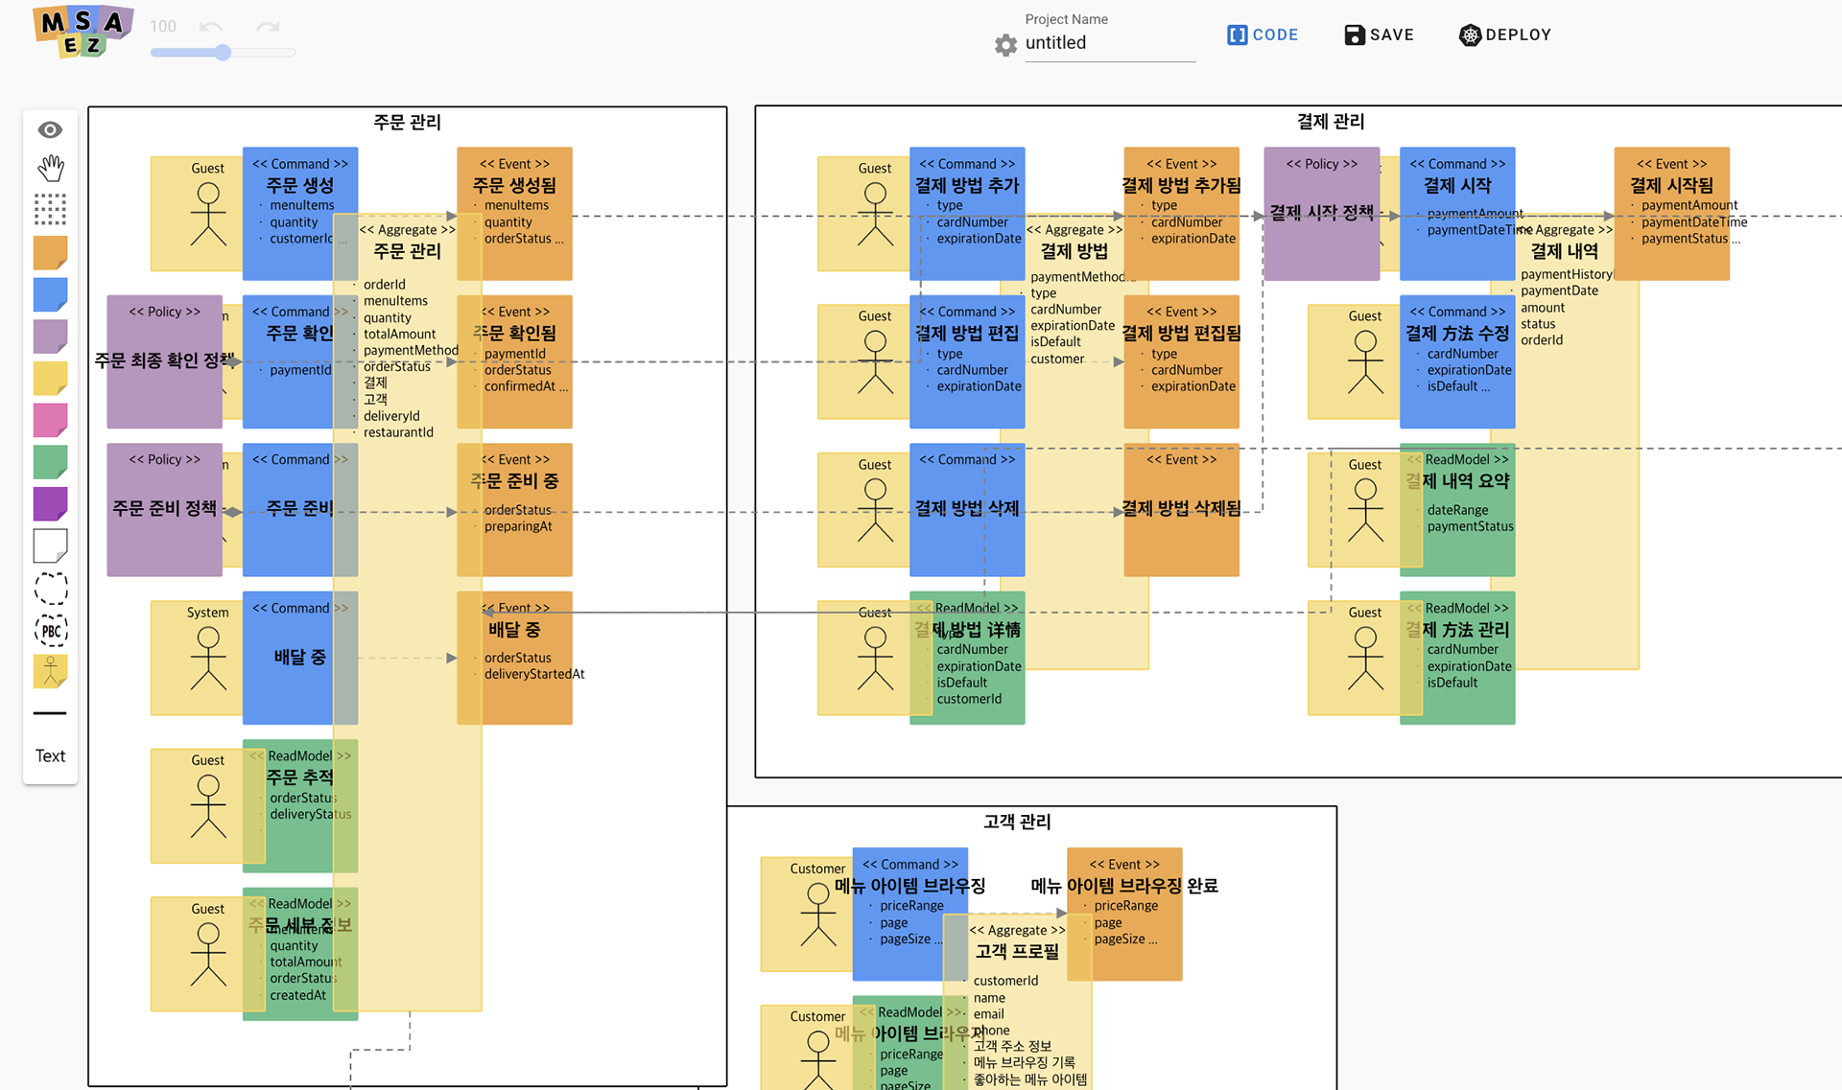Select the line drawing tool
This screenshot has width=1842, height=1090.
pos(50,713)
